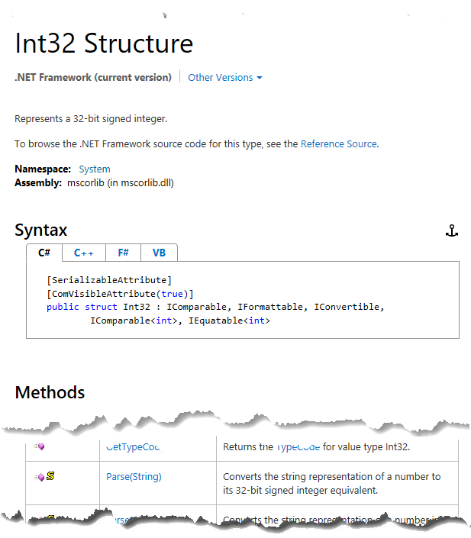471x538 pixels.
Task: Click the 'mscorlib (in mscorlib.dll)' assembly text
Action: click(x=121, y=183)
